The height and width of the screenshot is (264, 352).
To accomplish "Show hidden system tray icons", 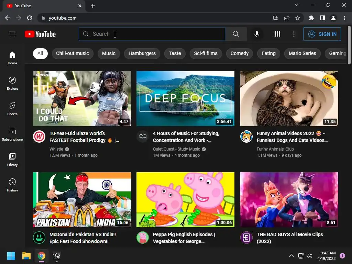I will click(291, 256).
